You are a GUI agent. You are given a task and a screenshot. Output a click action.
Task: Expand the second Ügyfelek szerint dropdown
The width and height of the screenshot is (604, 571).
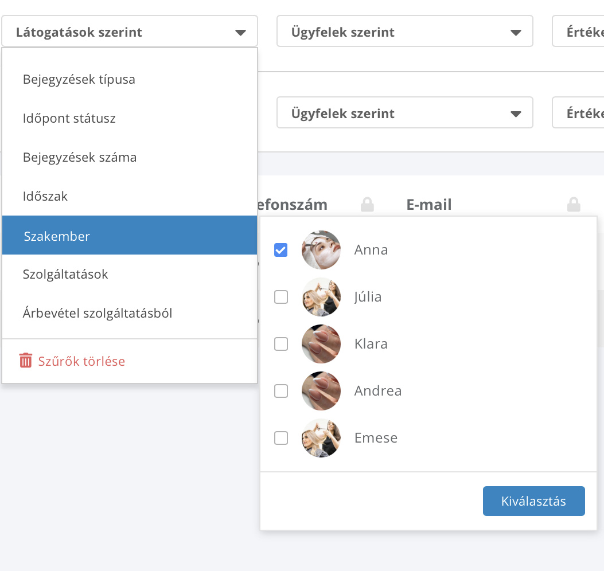tap(405, 112)
